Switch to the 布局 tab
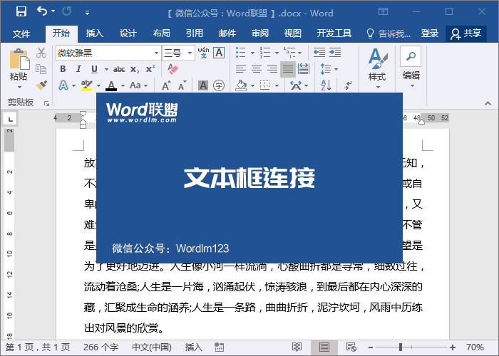 pyautogui.click(x=161, y=33)
